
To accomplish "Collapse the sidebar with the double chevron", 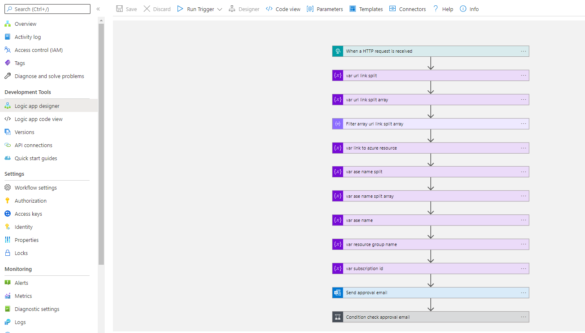I will (x=98, y=8).
